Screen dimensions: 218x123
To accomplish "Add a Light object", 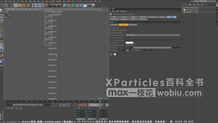I will click(x=93, y=5).
